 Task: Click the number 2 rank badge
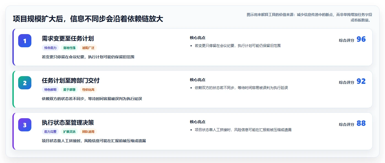(x=25, y=83)
